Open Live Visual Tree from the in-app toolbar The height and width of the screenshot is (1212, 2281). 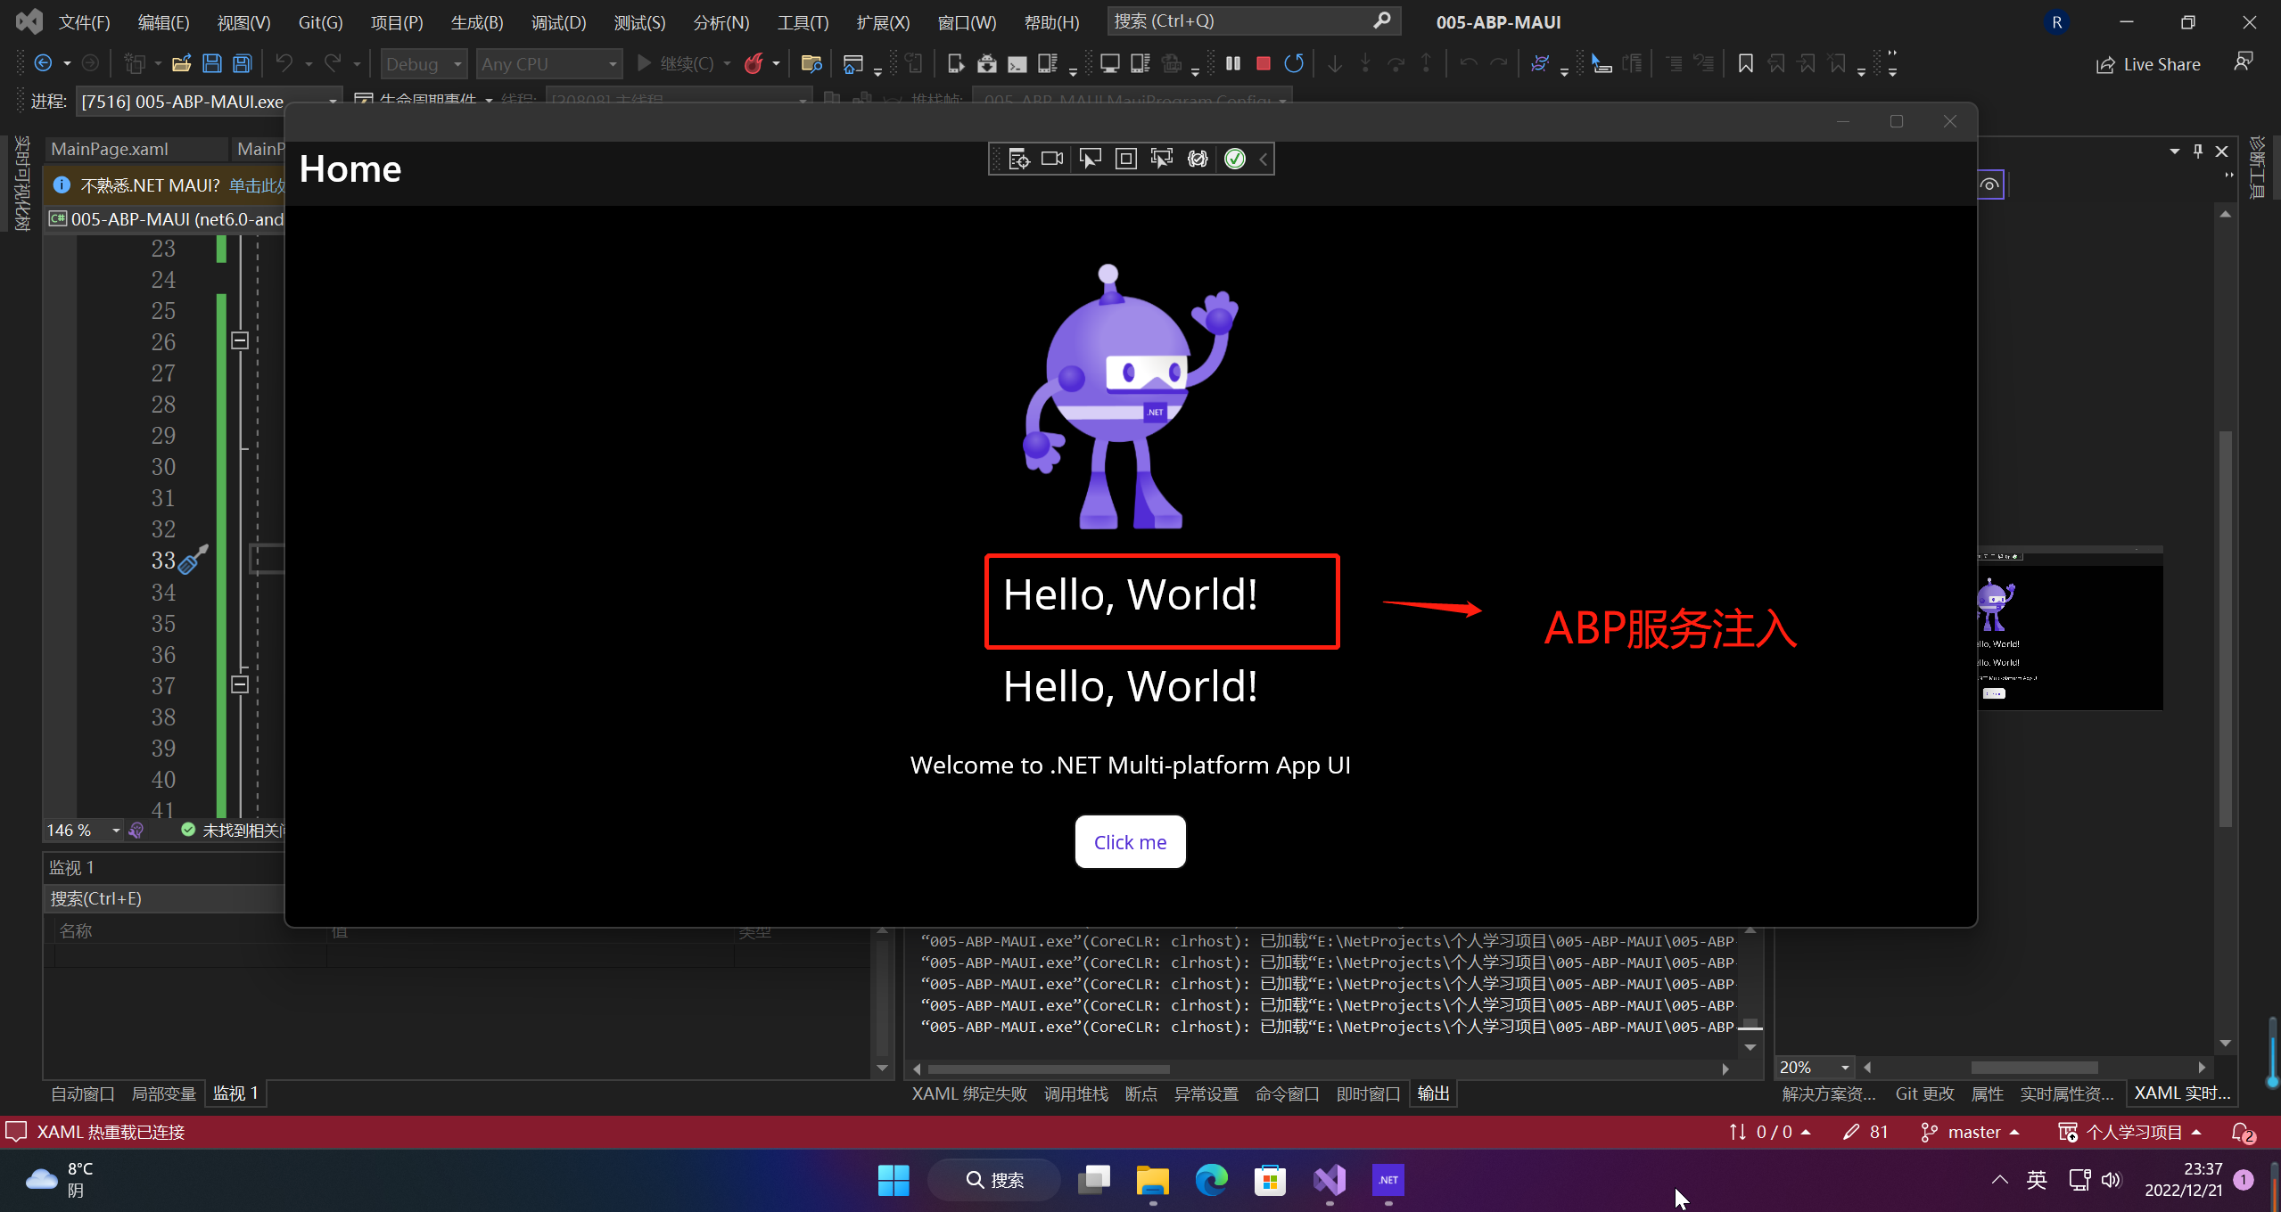(x=1018, y=159)
